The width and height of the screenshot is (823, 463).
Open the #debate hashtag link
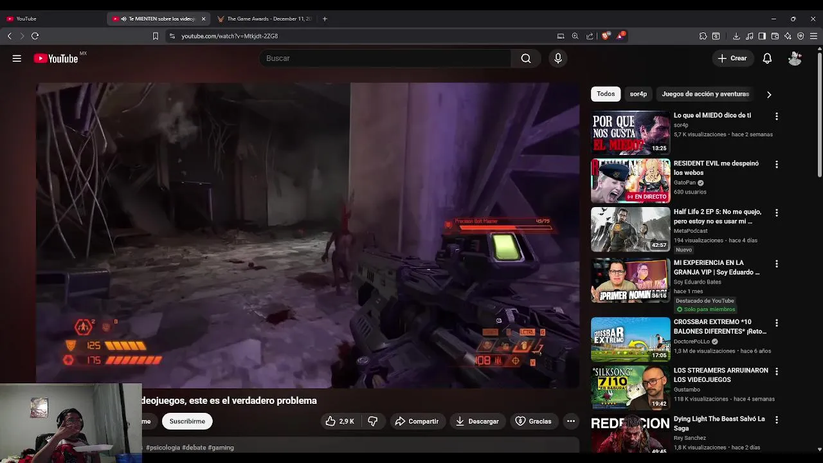tap(194, 448)
